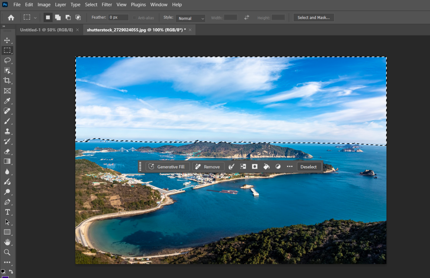
Task: Click the Deselect button
Action: click(x=309, y=167)
